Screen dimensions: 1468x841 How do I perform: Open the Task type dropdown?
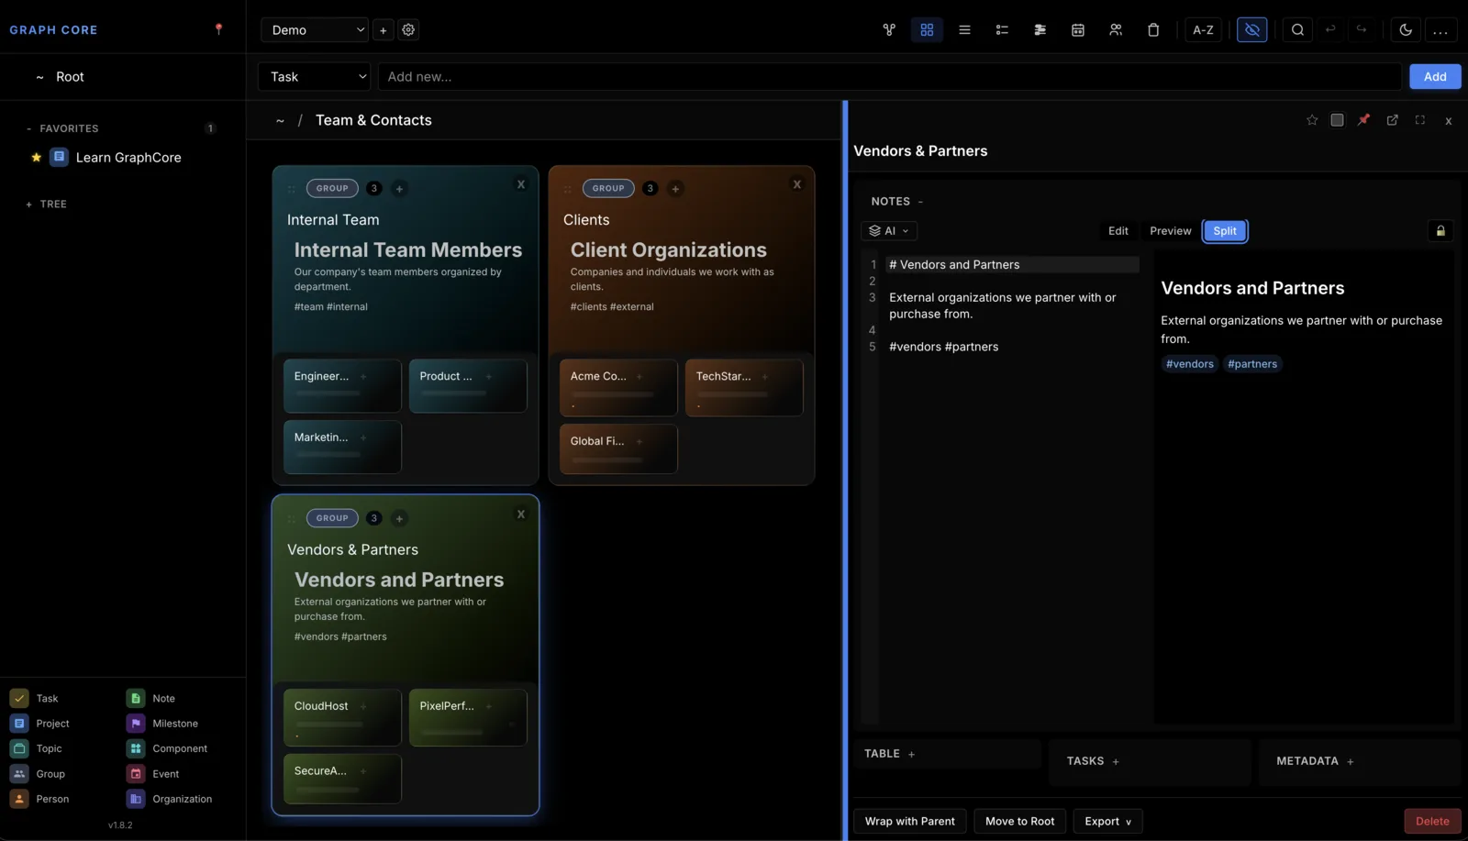click(315, 77)
